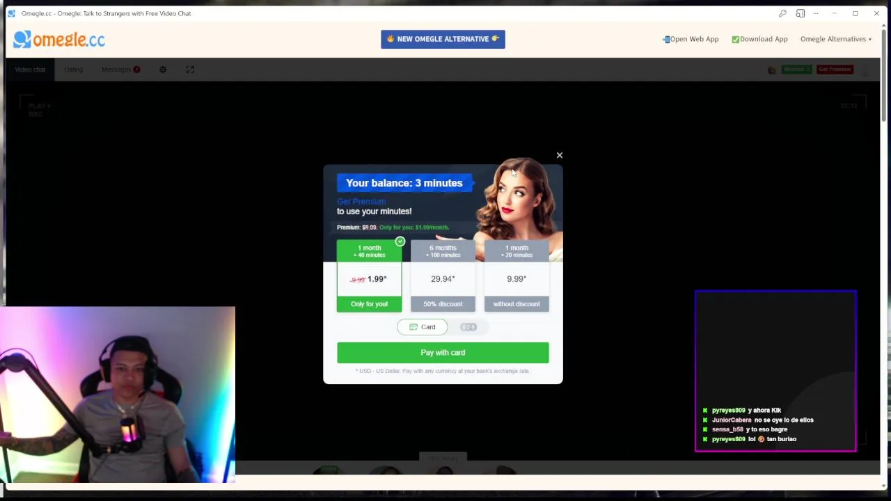Switch to Video chat tab
Viewport: 891px width, 501px height.
click(30, 70)
